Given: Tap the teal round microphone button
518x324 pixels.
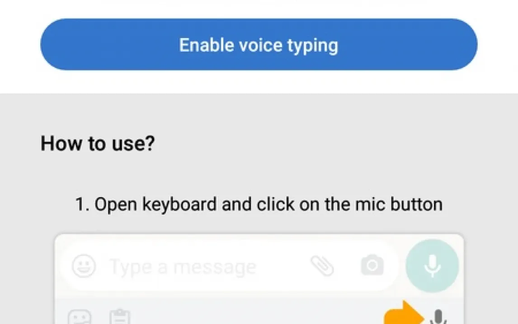Looking at the screenshot, I should click(x=432, y=266).
